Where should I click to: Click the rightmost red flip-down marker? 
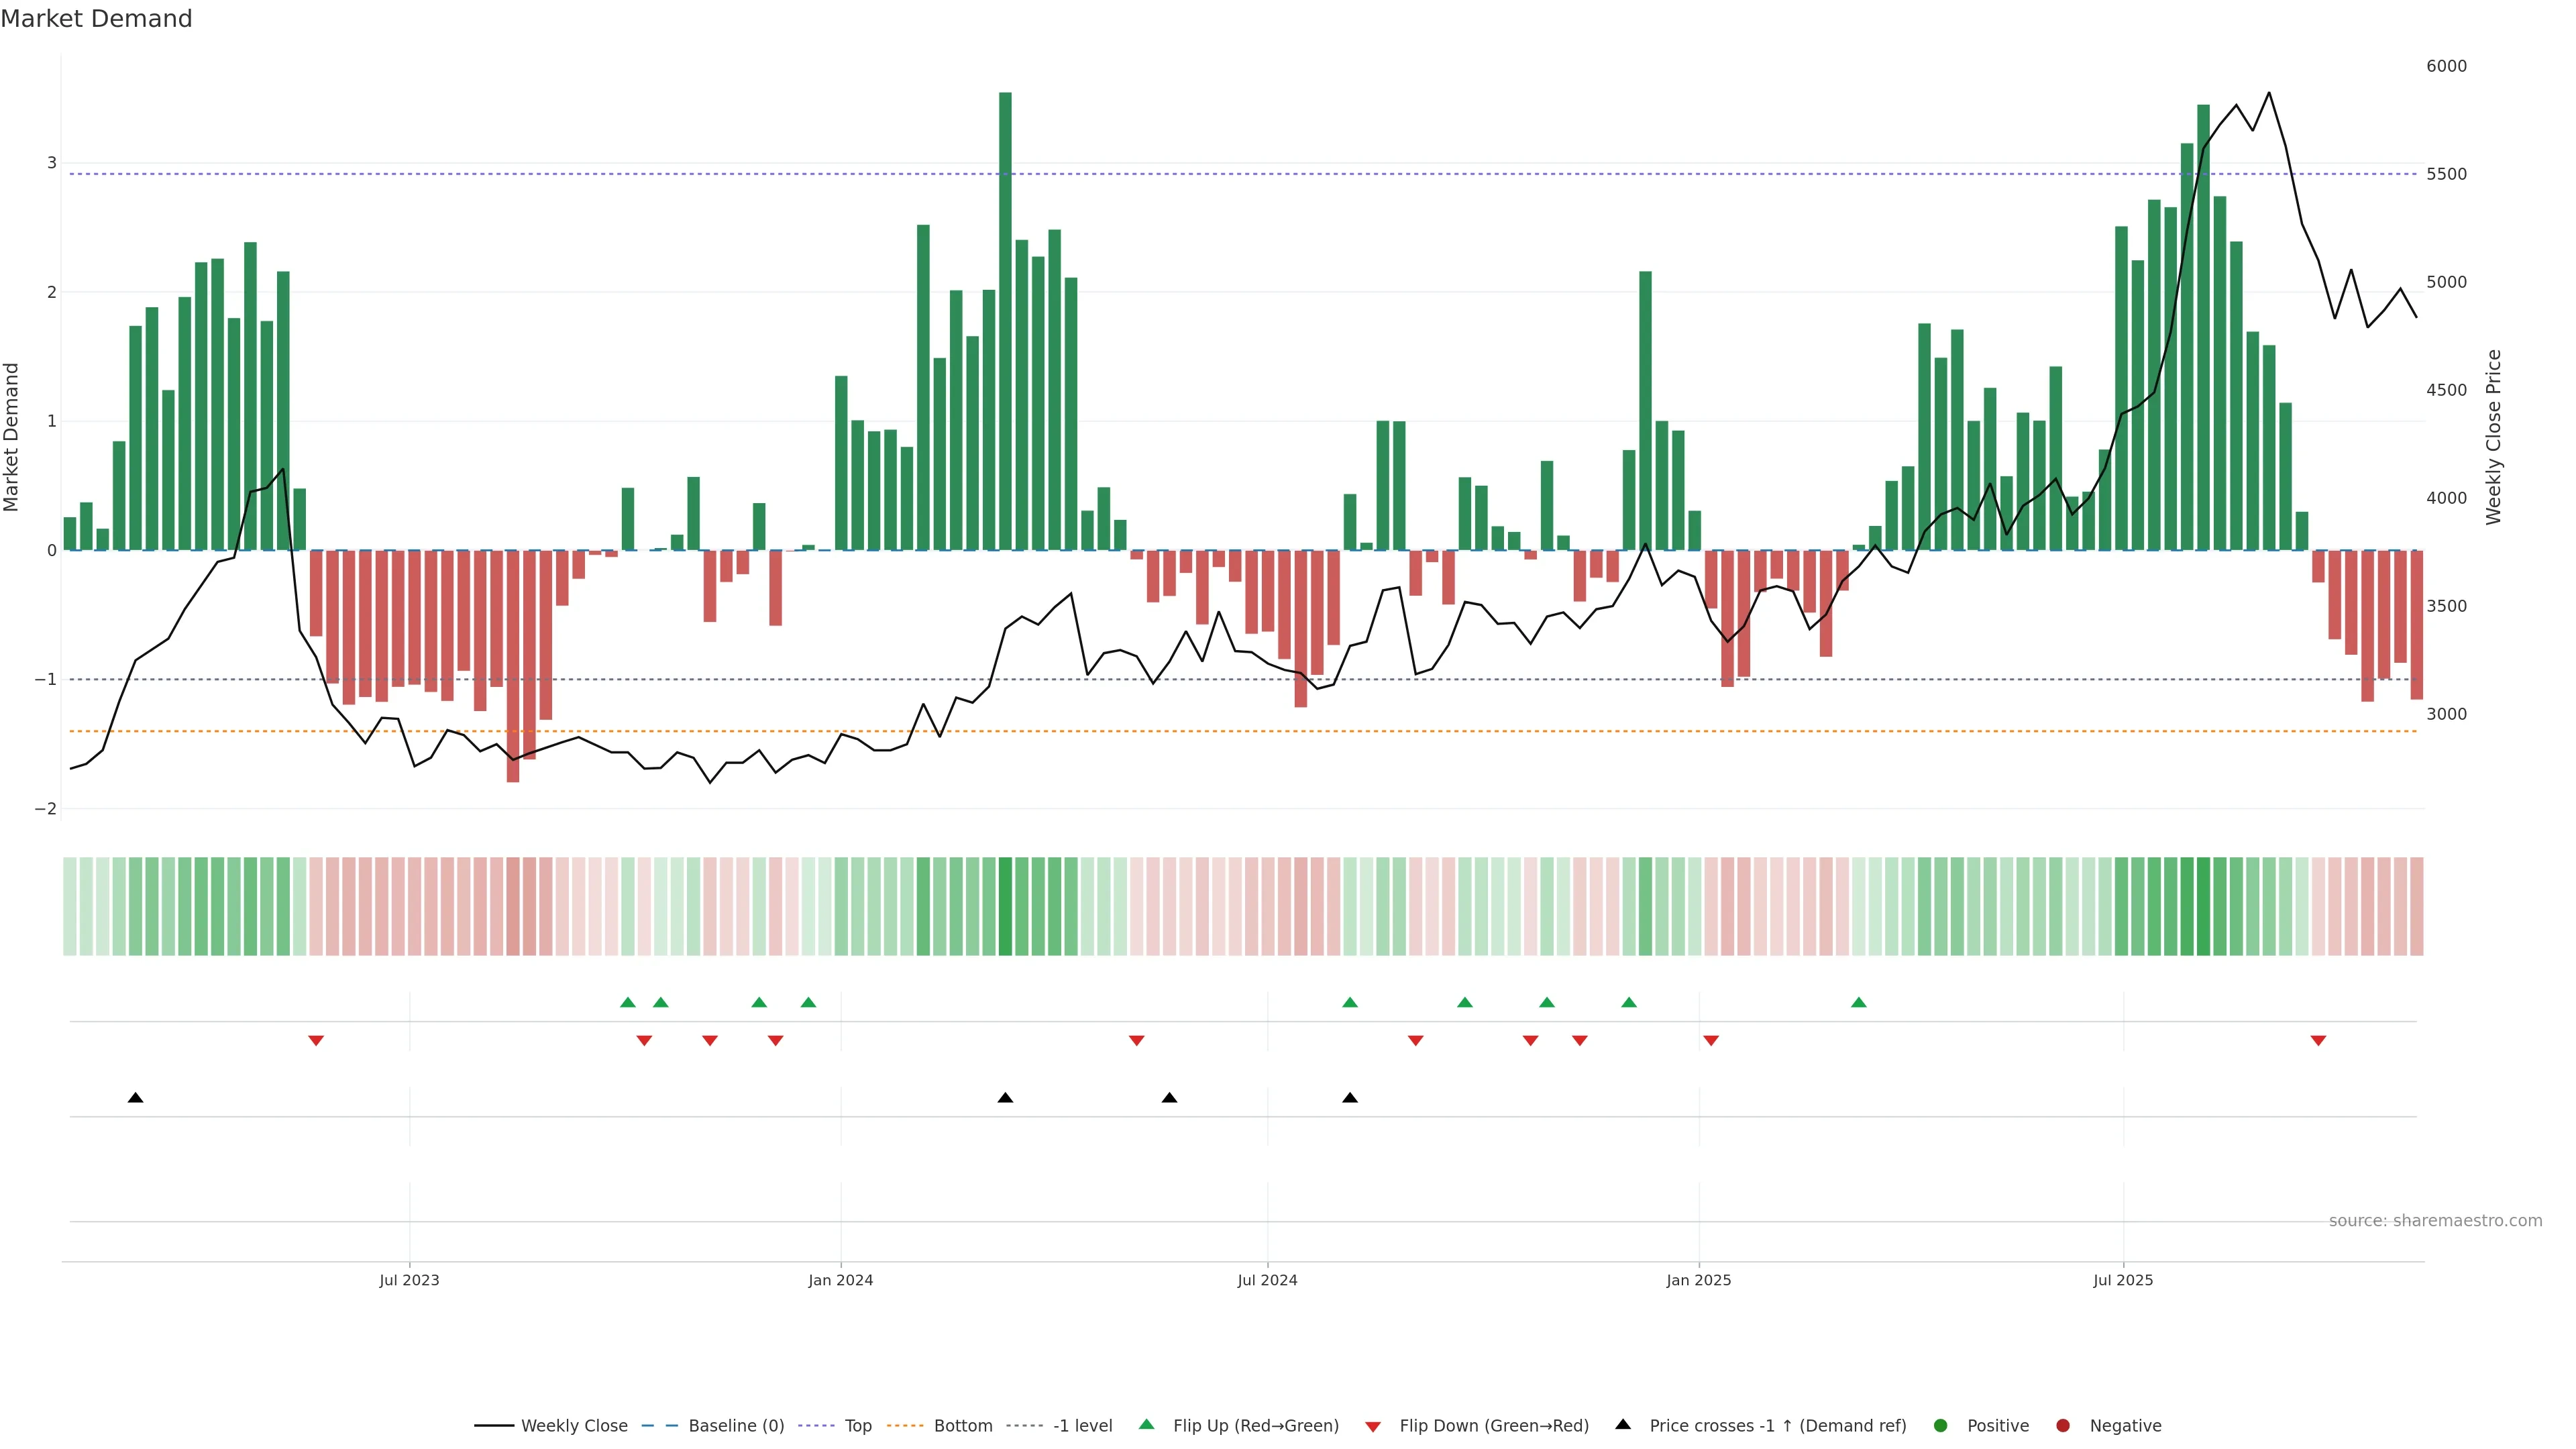2318,1041
